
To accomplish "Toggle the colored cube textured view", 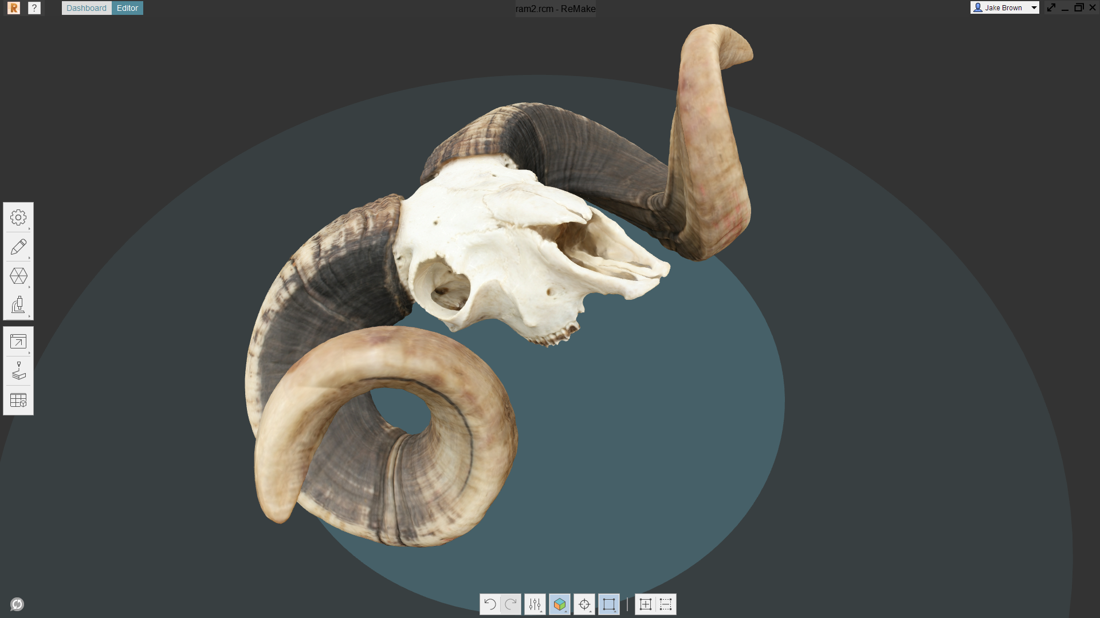I will tap(560, 604).
